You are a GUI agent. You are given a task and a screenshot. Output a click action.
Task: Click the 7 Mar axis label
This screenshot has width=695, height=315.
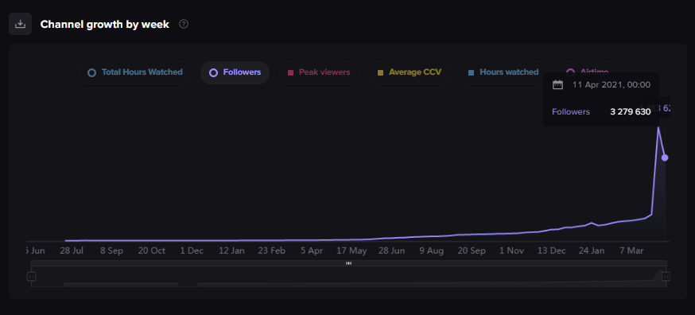[631, 251]
